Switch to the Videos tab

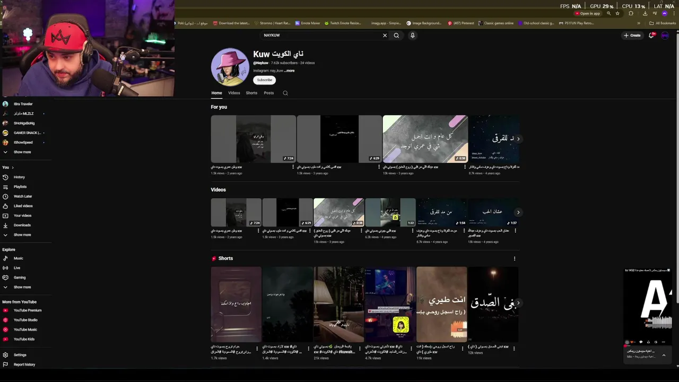(234, 93)
